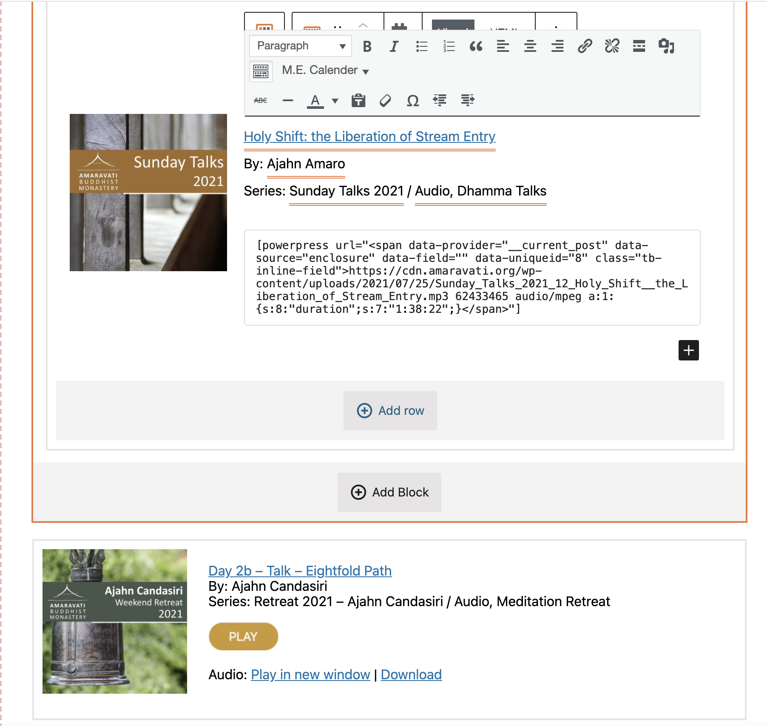Image resolution: width=767 pixels, height=726 pixels.
Task: Open the Paragraph format dropdown
Action: [301, 46]
